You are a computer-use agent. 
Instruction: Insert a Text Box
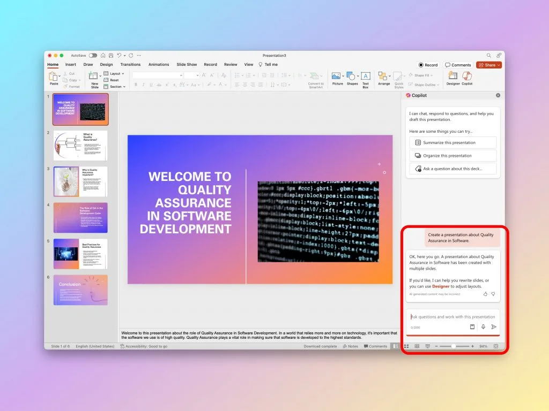click(366, 80)
